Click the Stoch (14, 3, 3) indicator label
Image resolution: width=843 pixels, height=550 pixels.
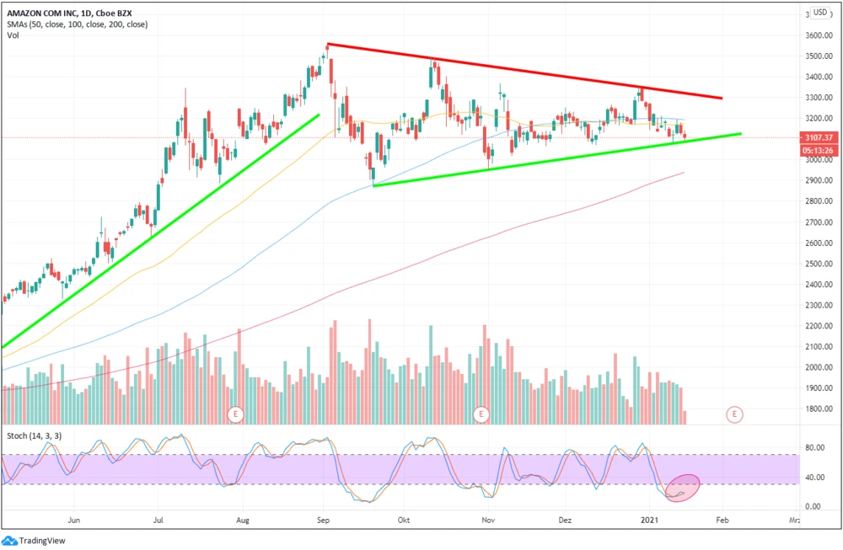point(34,435)
